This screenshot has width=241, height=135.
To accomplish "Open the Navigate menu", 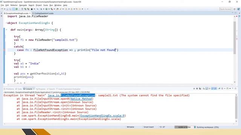I will [x=23, y=5].
